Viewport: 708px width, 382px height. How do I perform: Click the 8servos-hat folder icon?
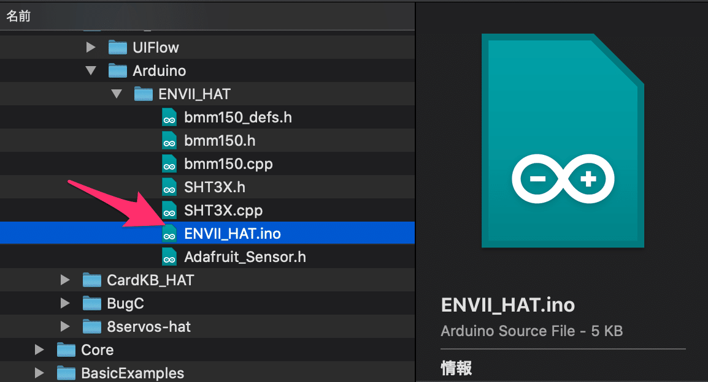(91, 326)
